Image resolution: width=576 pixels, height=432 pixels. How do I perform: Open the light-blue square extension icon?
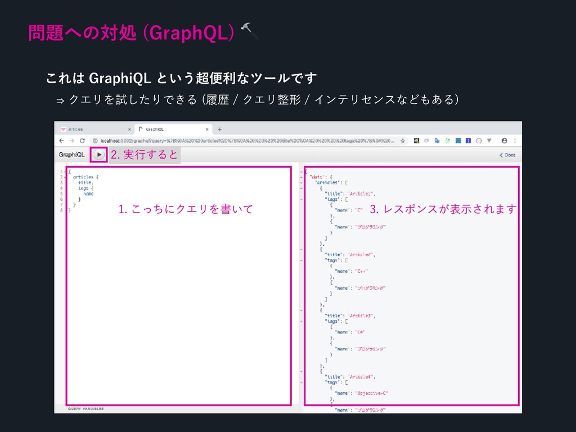click(458, 141)
